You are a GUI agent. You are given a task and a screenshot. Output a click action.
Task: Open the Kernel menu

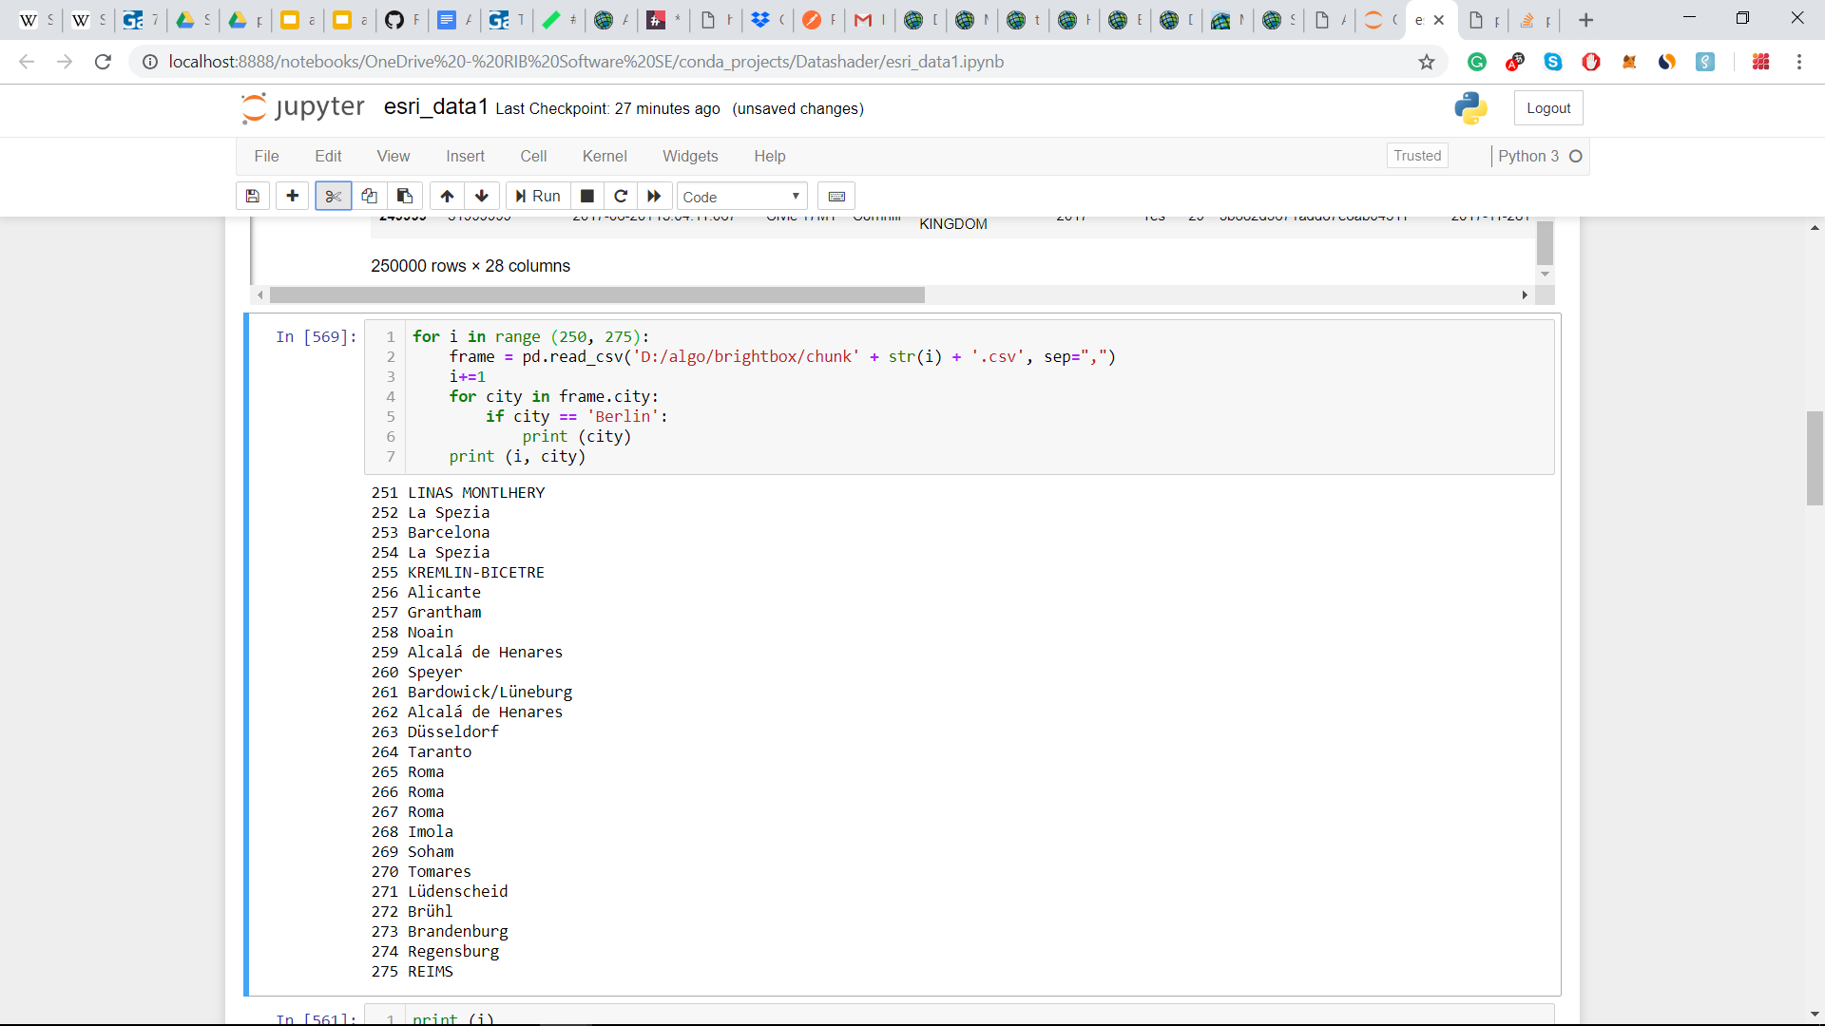(x=605, y=156)
